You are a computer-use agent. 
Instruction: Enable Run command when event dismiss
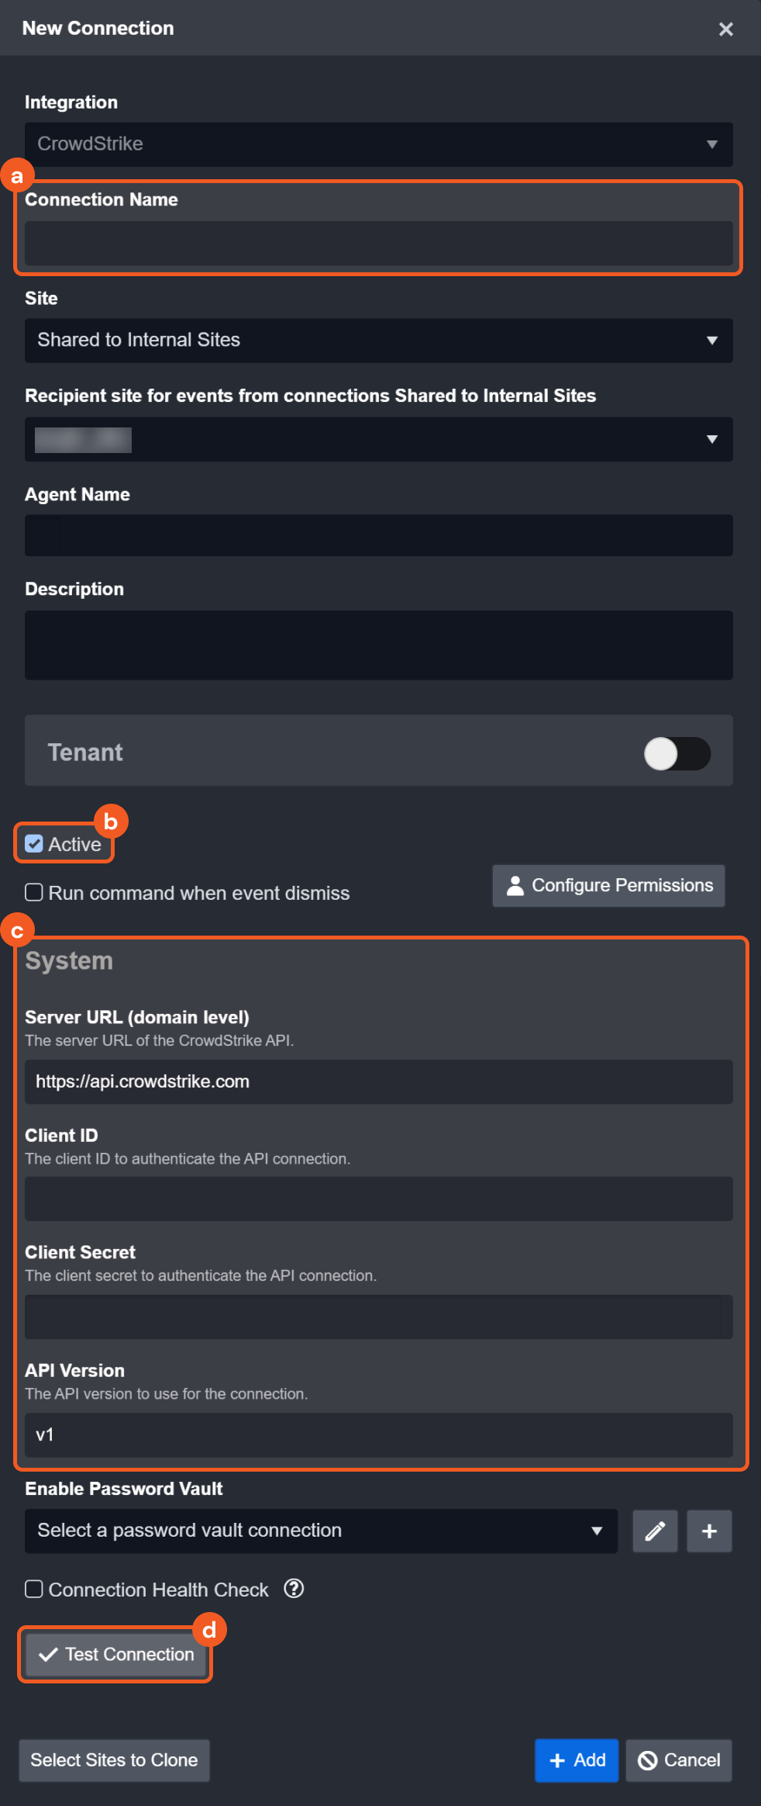coord(34,892)
